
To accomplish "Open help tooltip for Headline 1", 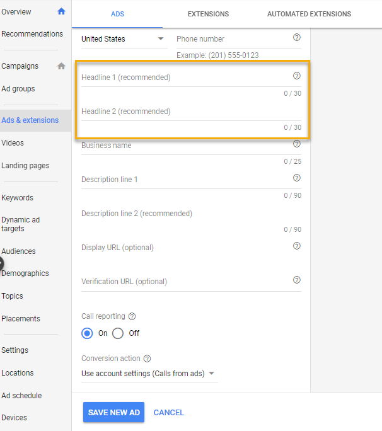I will coord(297,76).
